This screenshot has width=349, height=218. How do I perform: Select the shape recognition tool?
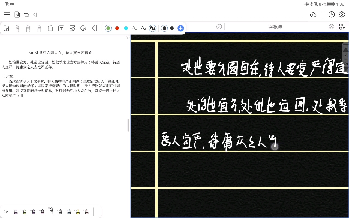coord(72,28)
